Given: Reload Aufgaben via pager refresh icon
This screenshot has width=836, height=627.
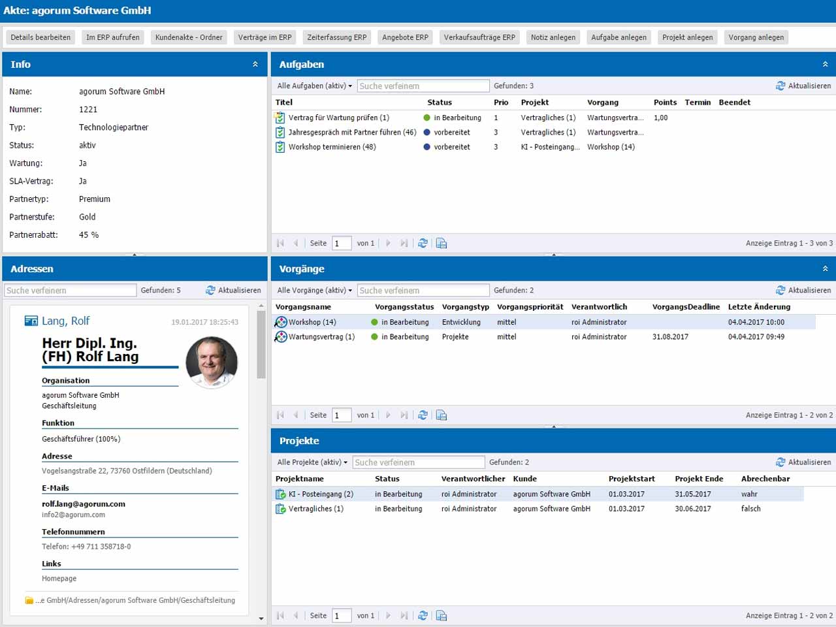Looking at the screenshot, I should (423, 243).
